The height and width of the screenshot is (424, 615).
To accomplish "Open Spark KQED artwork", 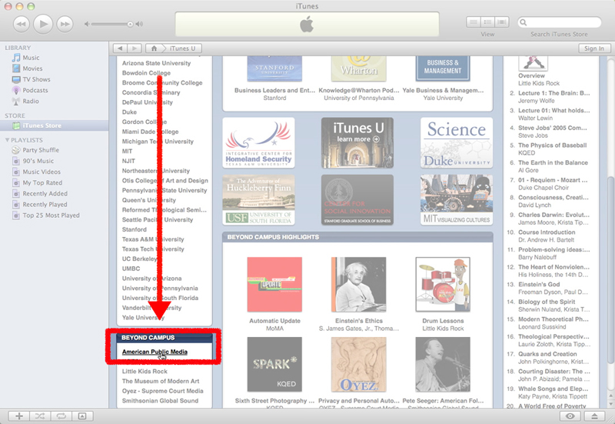I will 274,364.
